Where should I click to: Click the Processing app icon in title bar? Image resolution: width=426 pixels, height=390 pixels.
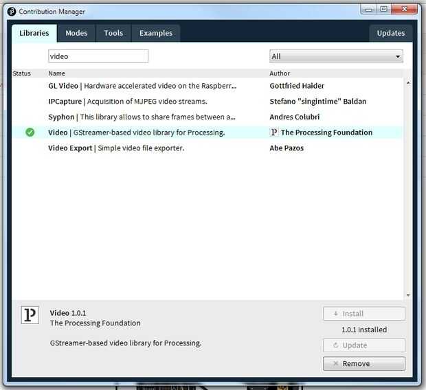pyautogui.click(x=12, y=12)
